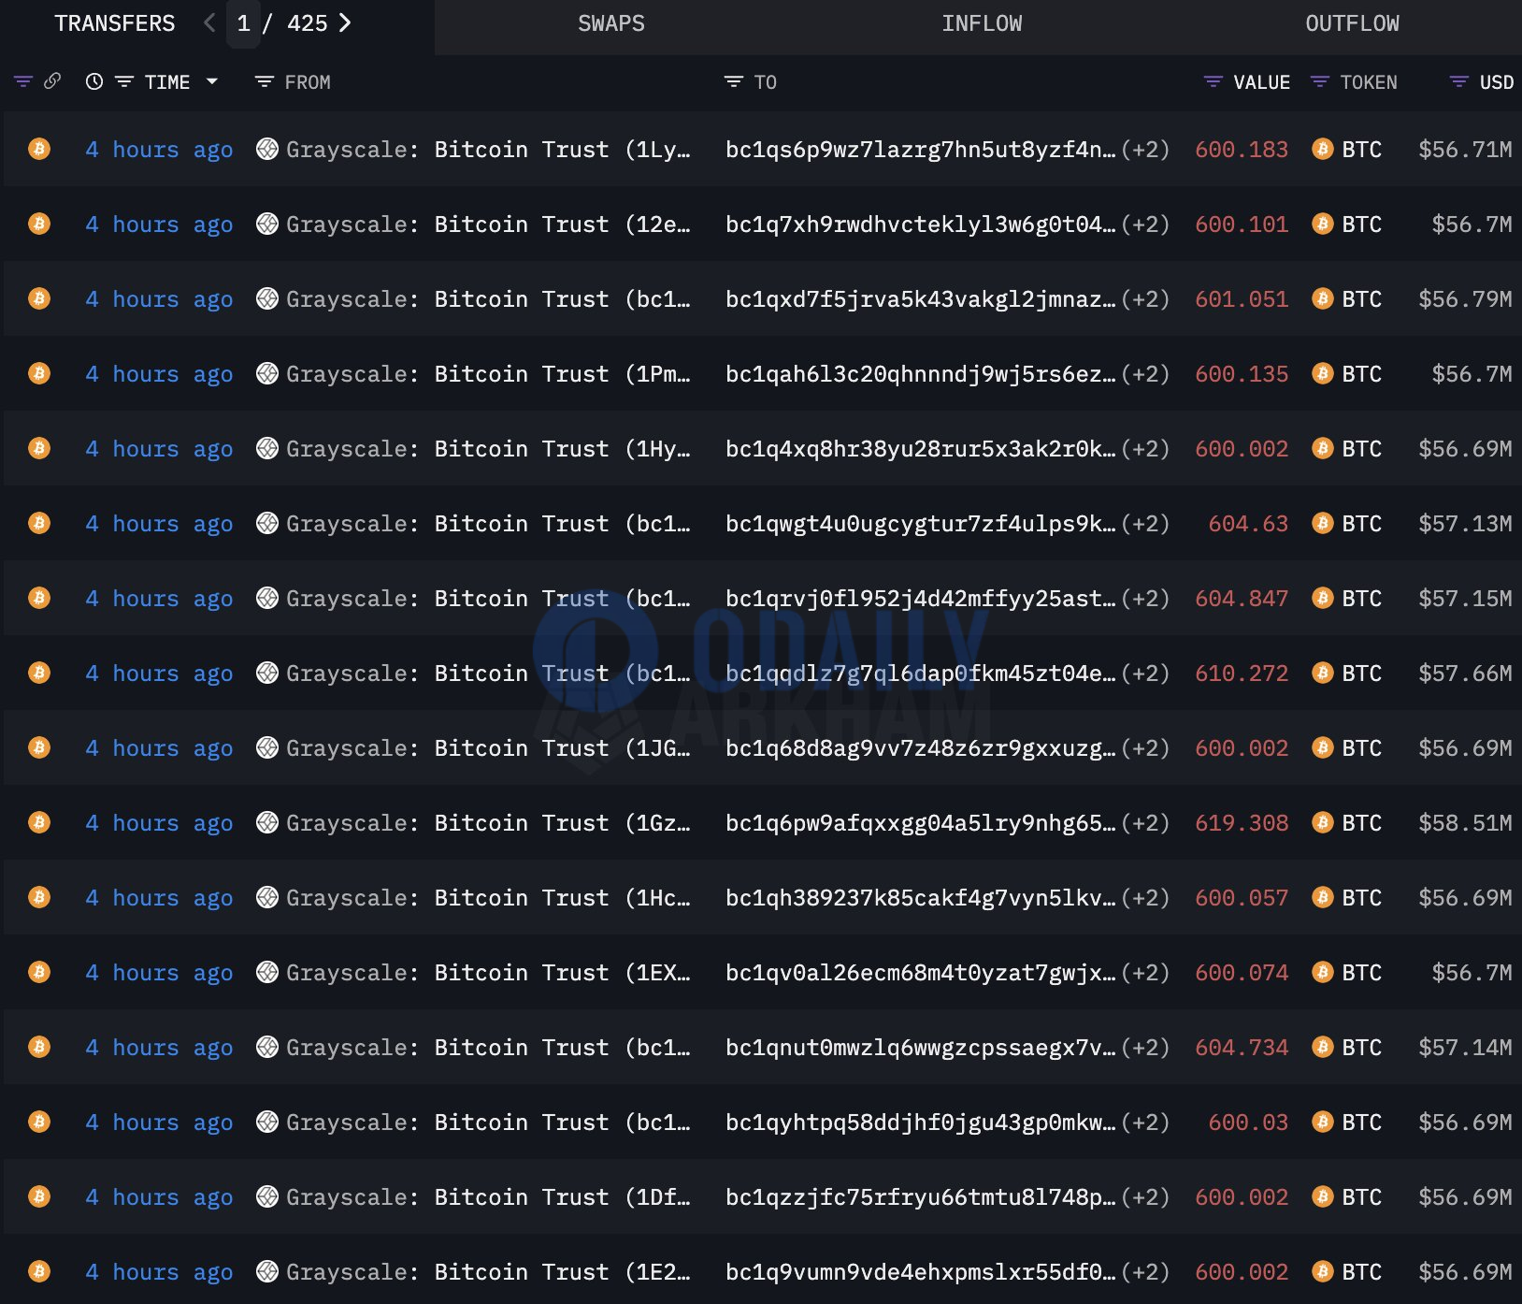Expand (+2) recipients for bc1qyhtpq58ddjhf0jgu43gp0mkw

coord(1145,1123)
